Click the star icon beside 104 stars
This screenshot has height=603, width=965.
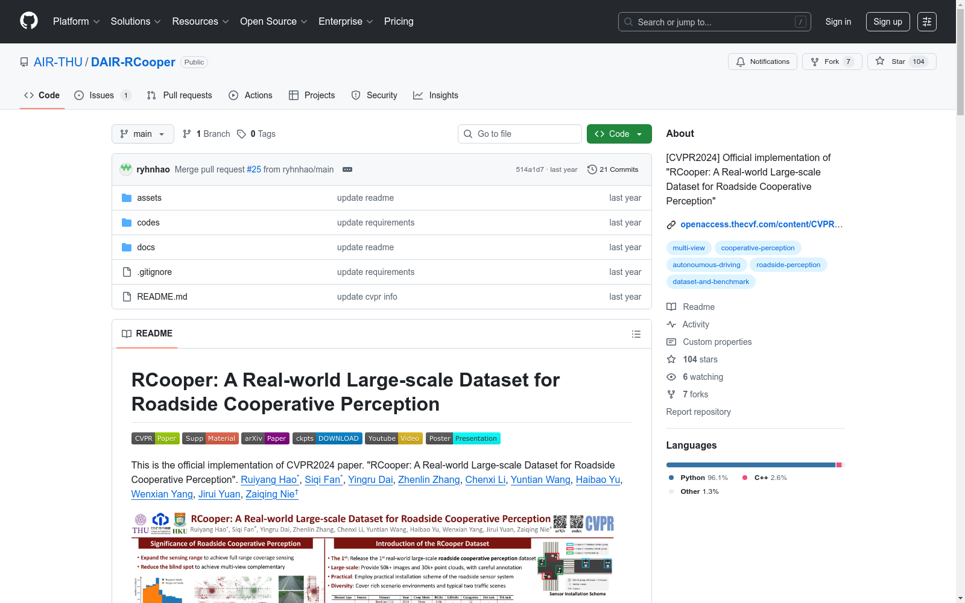pyautogui.click(x=671, y=359)
